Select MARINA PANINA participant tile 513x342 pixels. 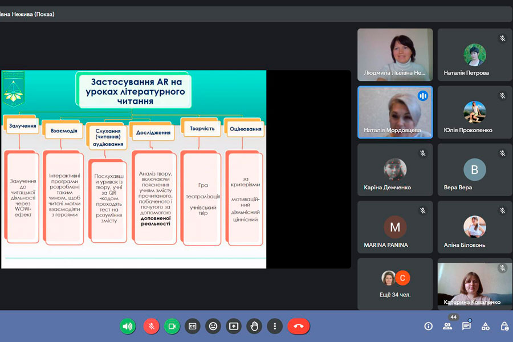coord(395,227)
